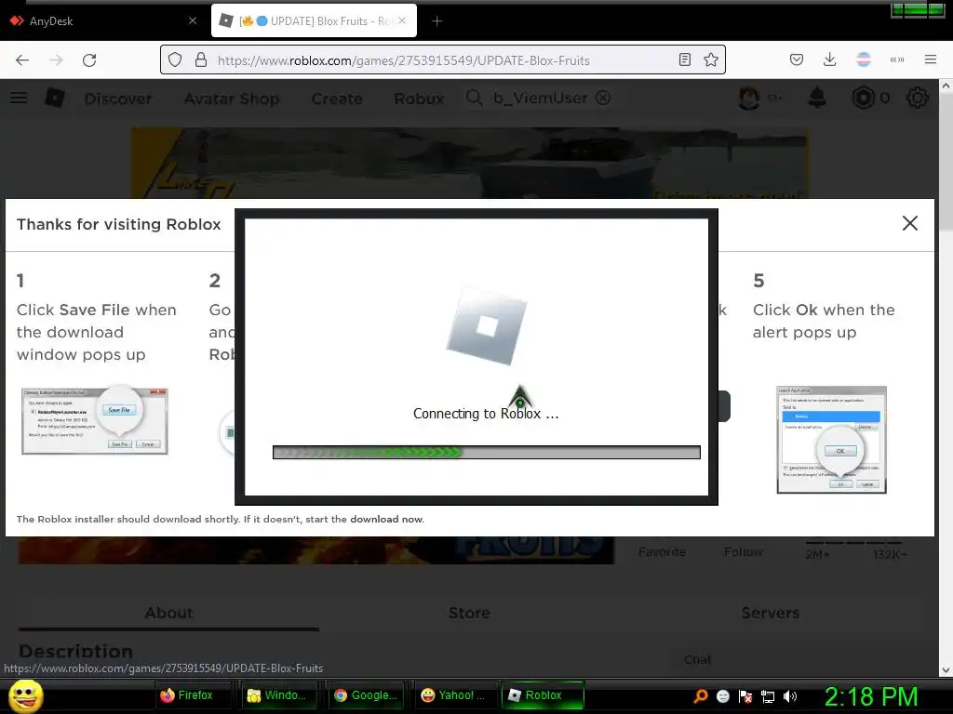Screen dimensions: 953x714
Task: Switch to the Store tab
Action: (469, 613)
